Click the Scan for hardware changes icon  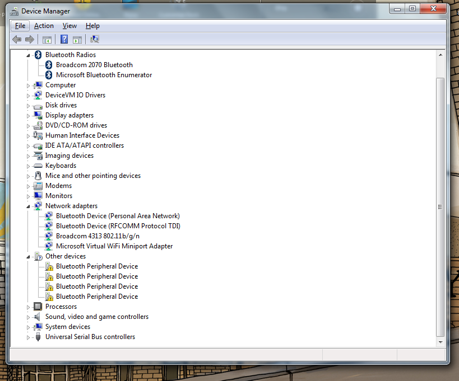coord(95,39)
